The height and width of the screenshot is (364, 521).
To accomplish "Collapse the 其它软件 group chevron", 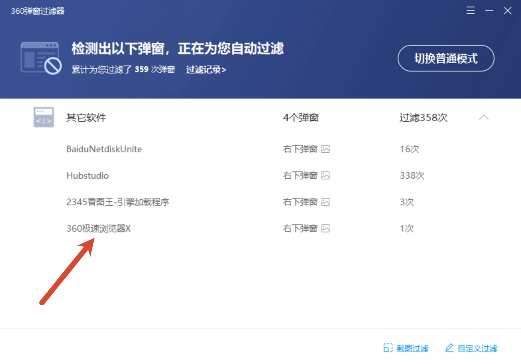I will pyautogui.click(x=484, y=117).
